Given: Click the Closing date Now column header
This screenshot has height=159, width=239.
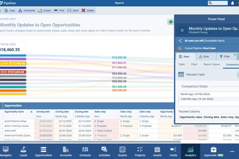Looking at the screenshot, I should (x=44, y=114).
